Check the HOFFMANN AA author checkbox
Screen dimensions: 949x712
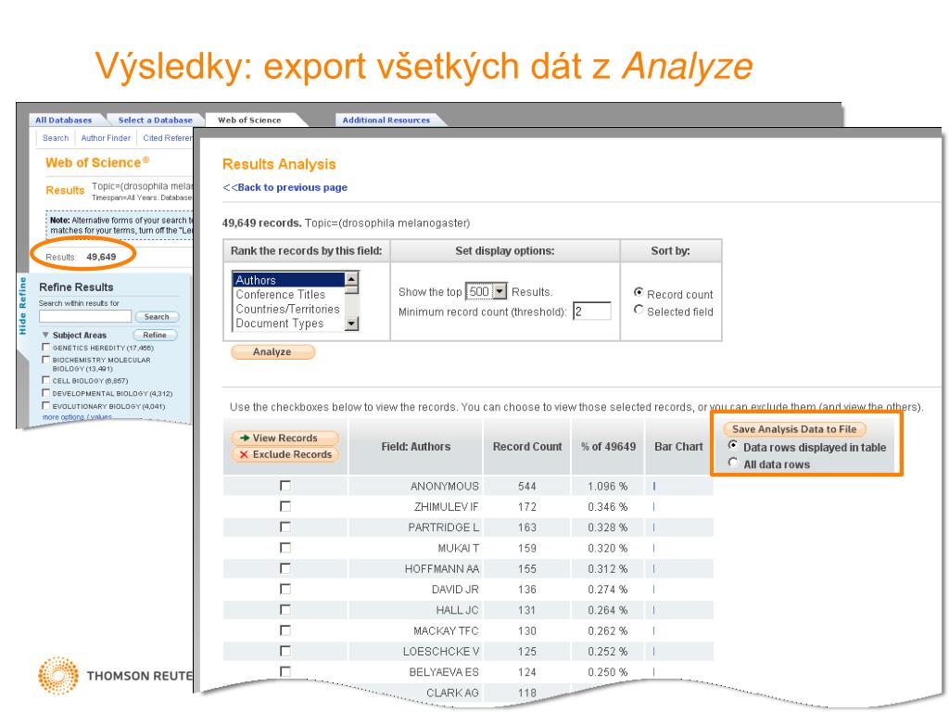pos(285,568)
